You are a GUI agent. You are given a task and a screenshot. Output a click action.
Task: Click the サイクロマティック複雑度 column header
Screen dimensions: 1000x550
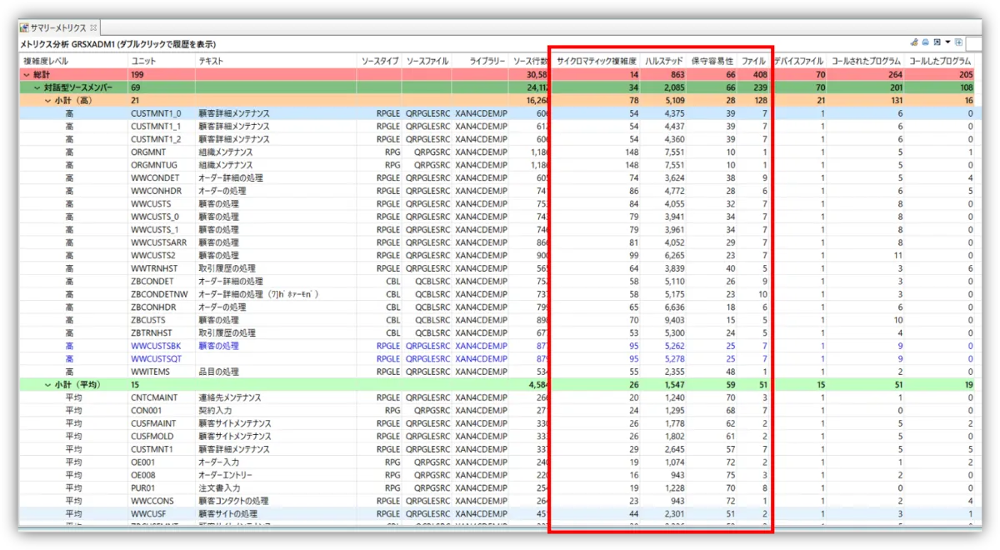pos(597,62)
